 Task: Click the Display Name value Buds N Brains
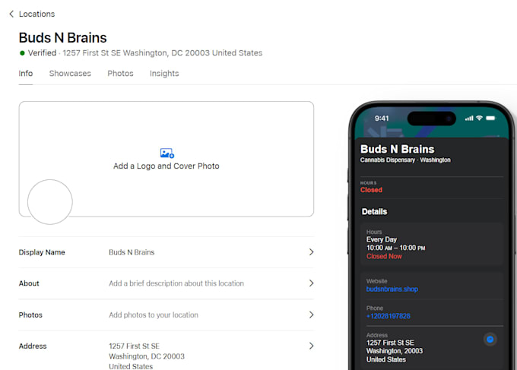point(132,252)
